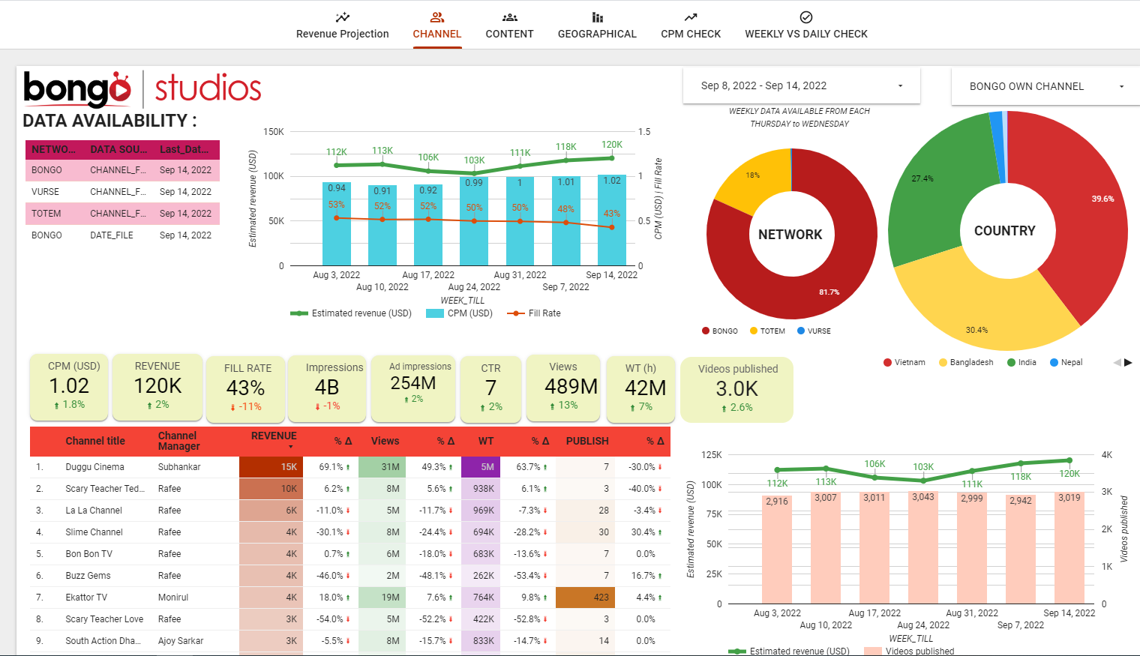Screen dimensions: 1140x656
Task: Click the trendline icon above CPM CHECK
Action: coord(690,17)
